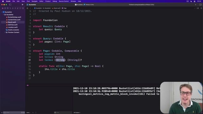Open the editor options lines icon

coord(198,8)
